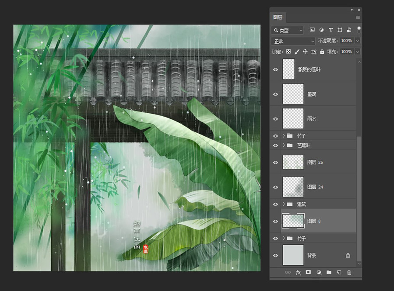The height and width of the screenshot is (291, 394).
Task: Hide the 图层 8 layer
Action: [x=275, y=221]
